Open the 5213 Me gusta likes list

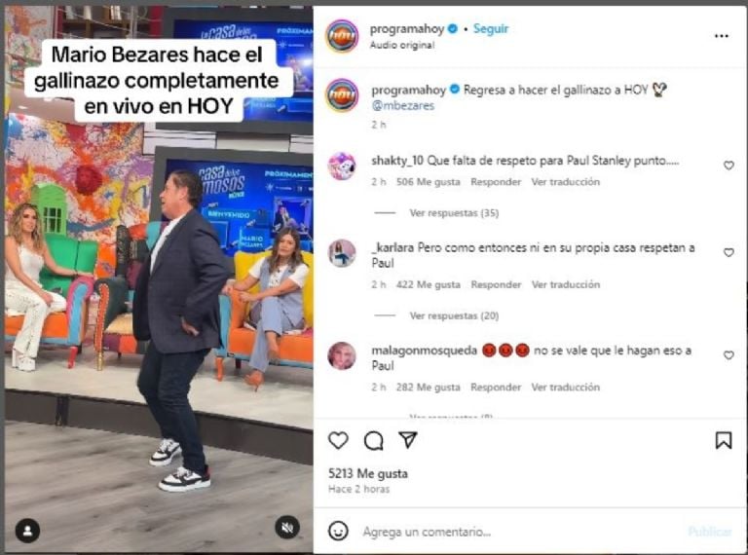click(368, 473)
